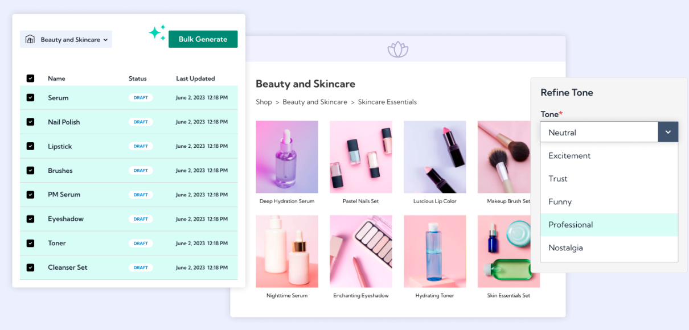Open the Nighttime Serum product image
Screen dimensions: 689x330
click(x=287, y=251)
